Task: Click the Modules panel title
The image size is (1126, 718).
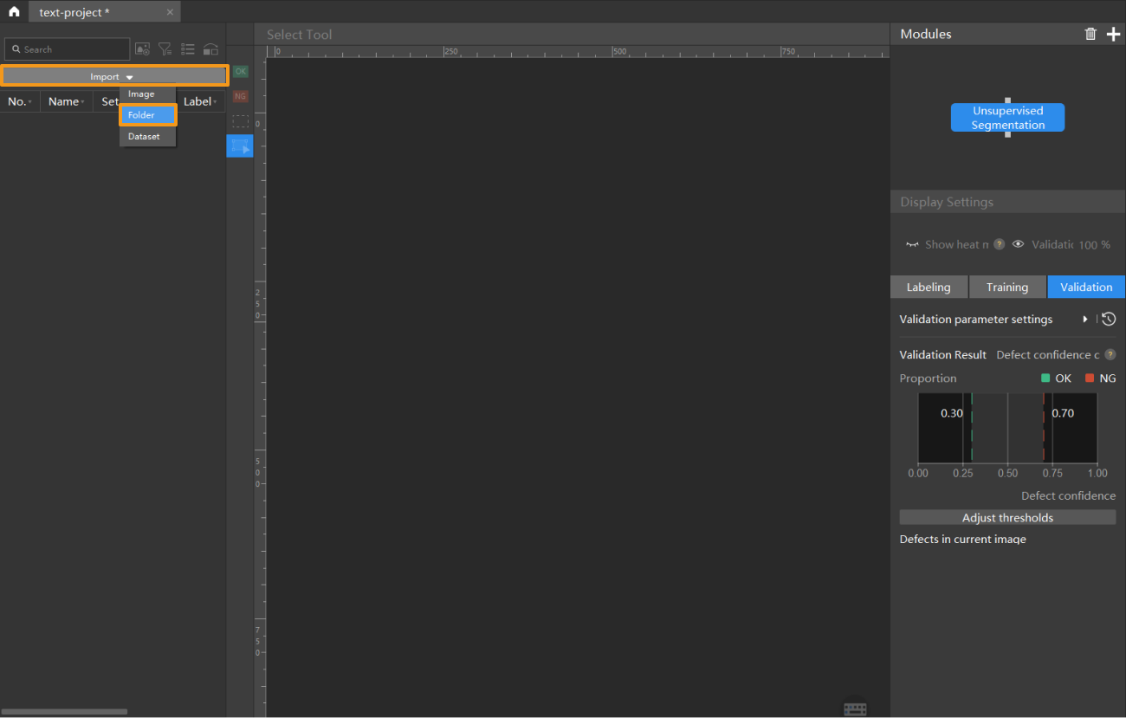Action: coord(926,34)
